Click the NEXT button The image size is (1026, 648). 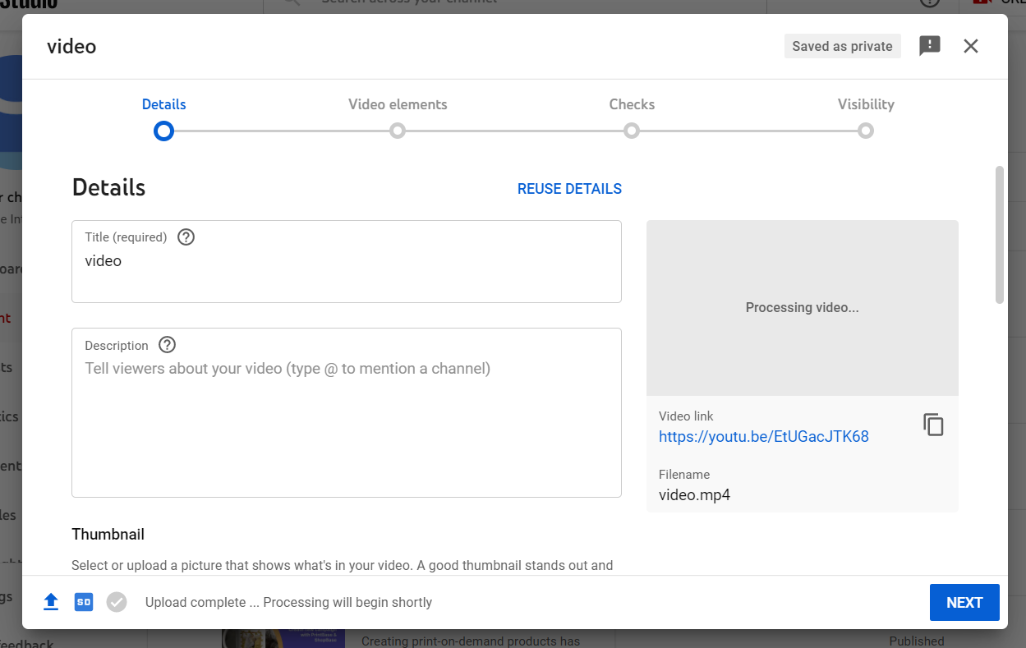[964, 603]
